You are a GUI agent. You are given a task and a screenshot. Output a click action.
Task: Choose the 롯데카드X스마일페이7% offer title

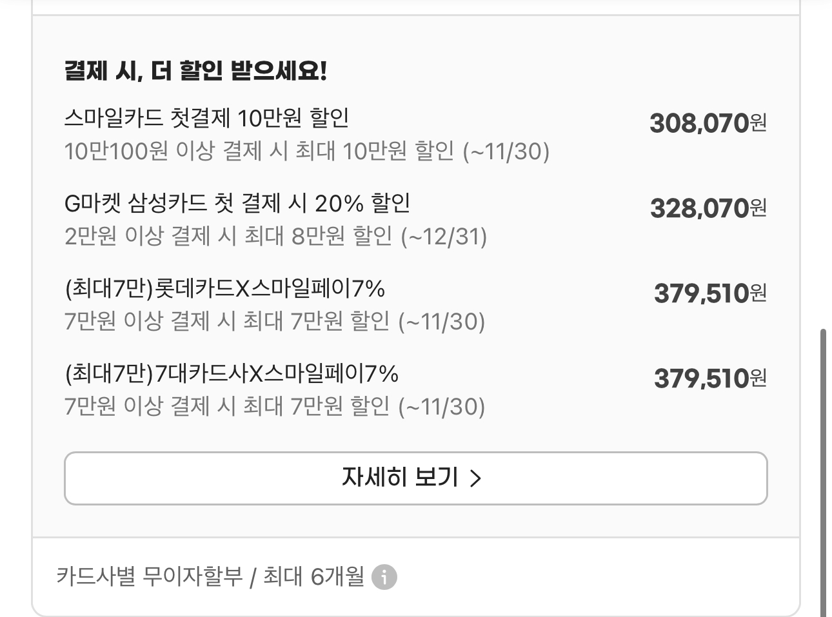click(225, 289)
